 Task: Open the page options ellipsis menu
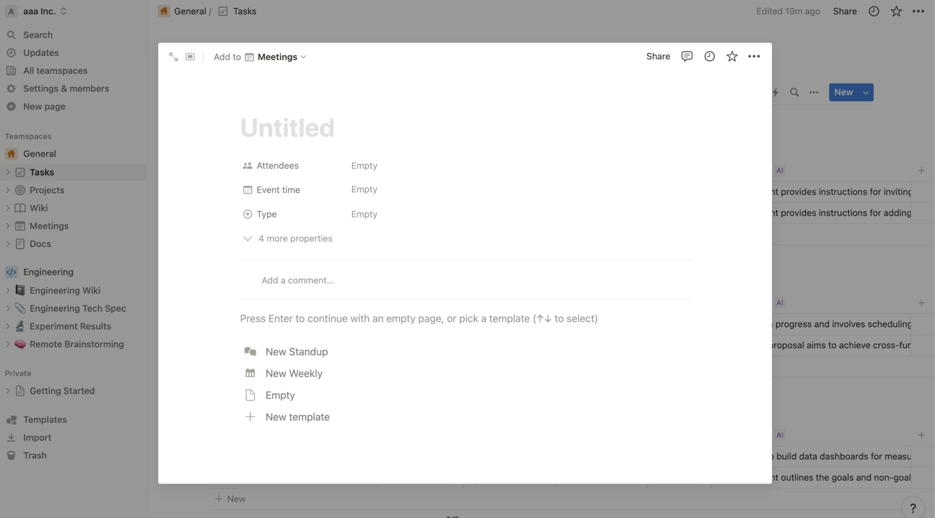[x=754, y=56]
